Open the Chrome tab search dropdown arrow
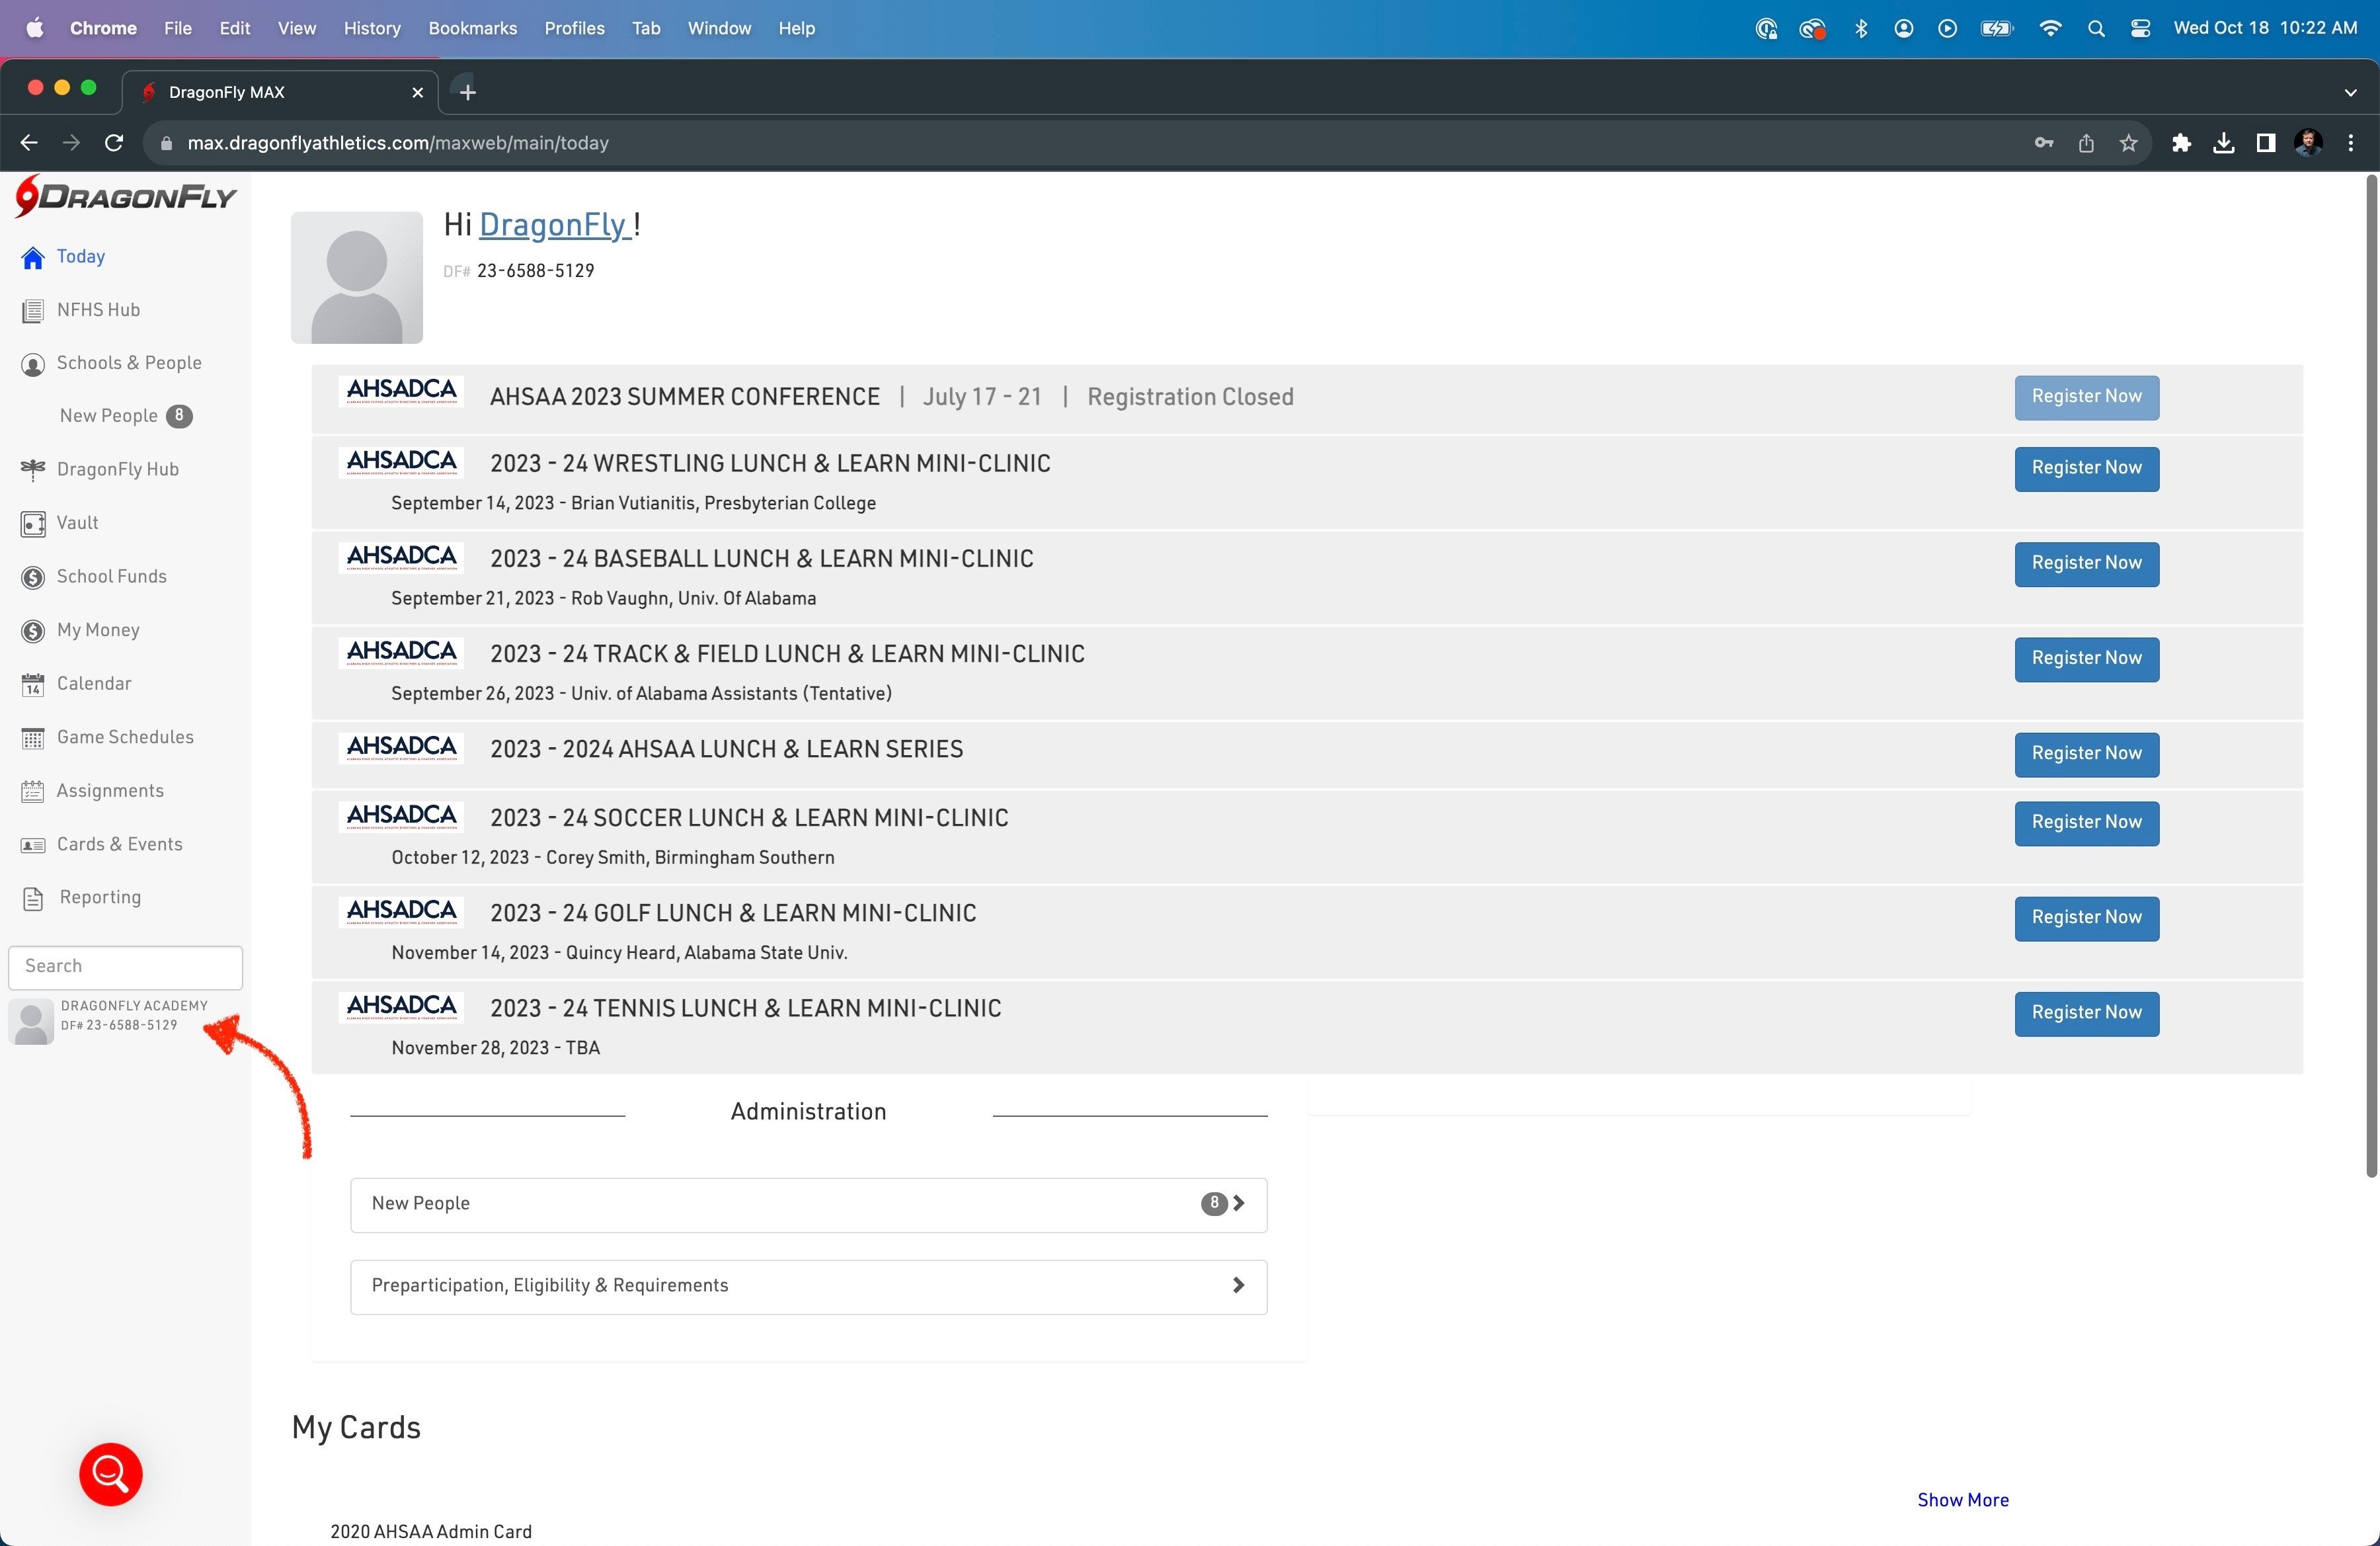This screenshot has width=2380, height=1546. [2350, 92]
